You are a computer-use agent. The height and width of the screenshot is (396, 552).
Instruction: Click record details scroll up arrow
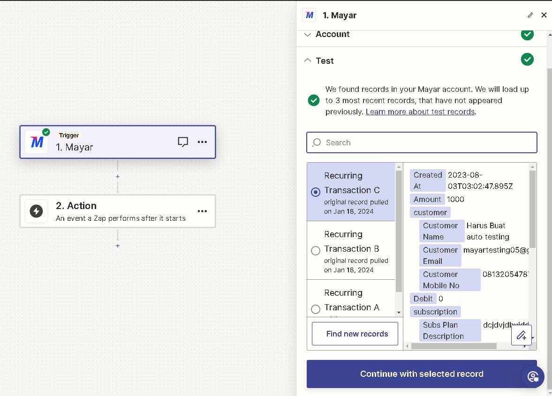[532, 167]
